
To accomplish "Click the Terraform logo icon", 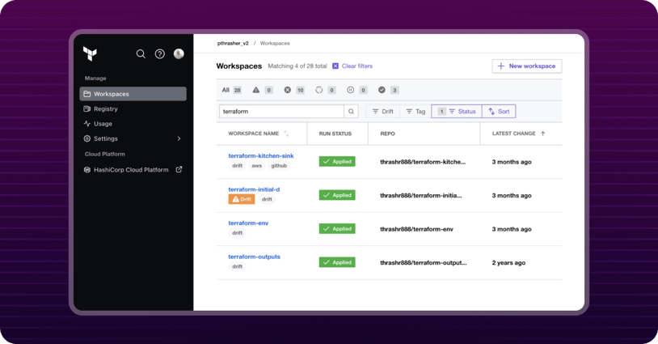I will [x=90, y=53].
